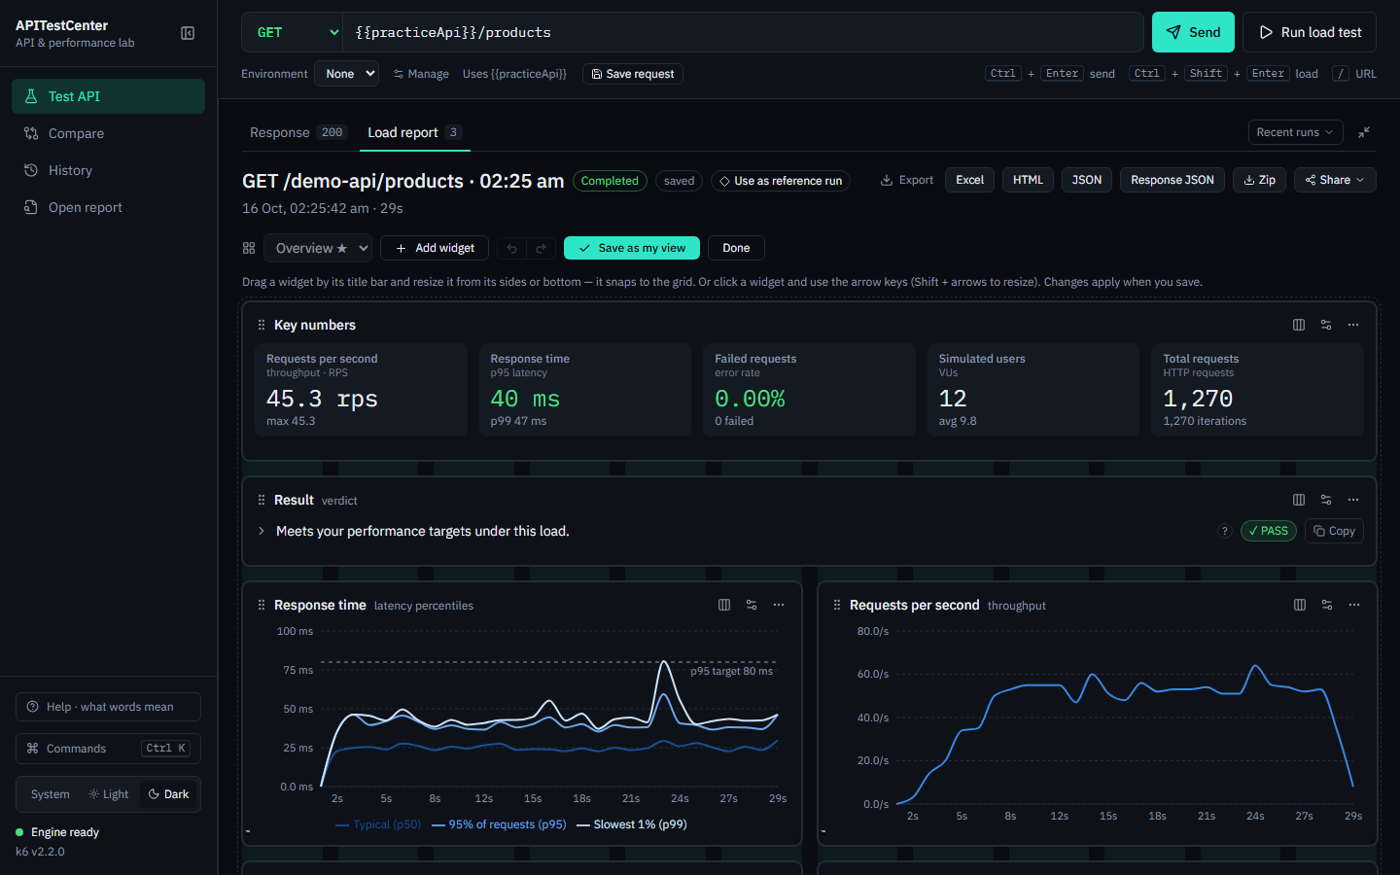Viewport: 1400px width, 875px height.
Task: Click the undo layout change icon
Action: (x=511, y=249)
